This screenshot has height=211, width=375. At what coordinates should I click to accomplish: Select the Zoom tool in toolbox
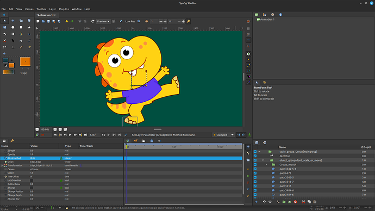[4, 54]
